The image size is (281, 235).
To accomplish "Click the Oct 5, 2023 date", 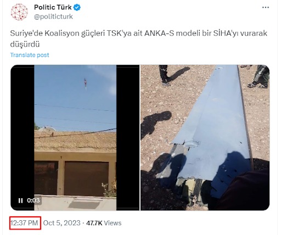I will tap(62, 223).
